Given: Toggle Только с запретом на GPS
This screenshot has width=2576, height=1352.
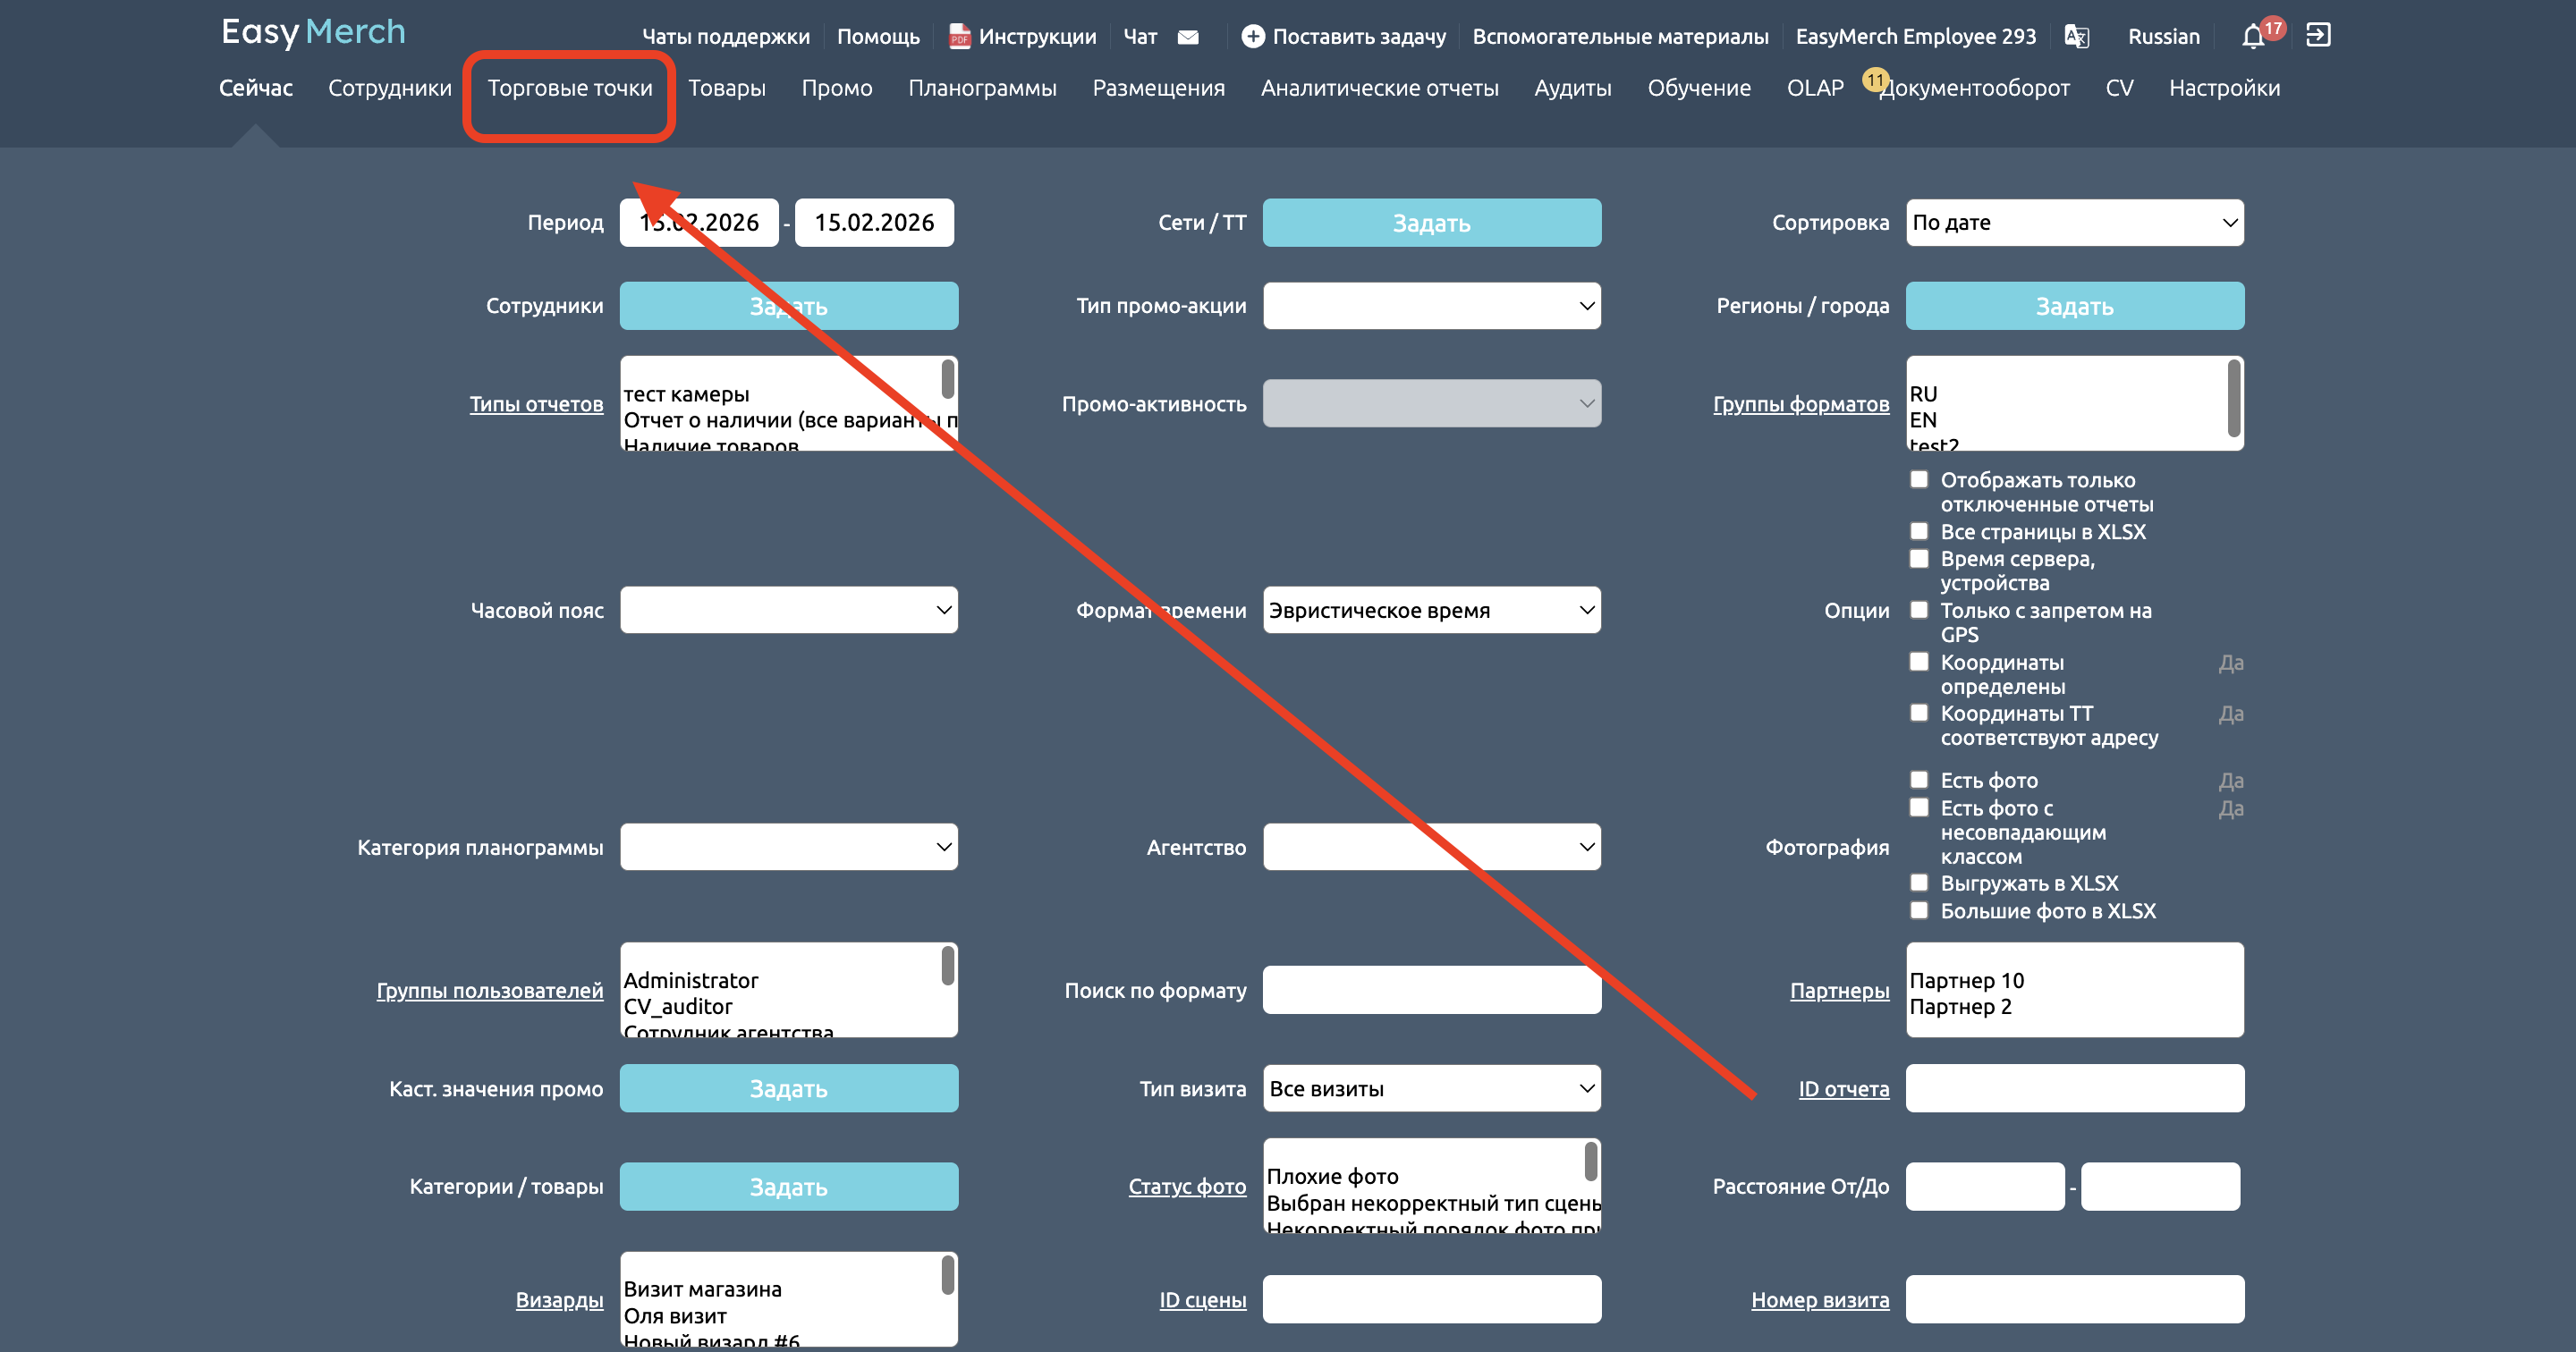Looking at the screenshot, I should pyautogui.click(x=1918, y=610).
